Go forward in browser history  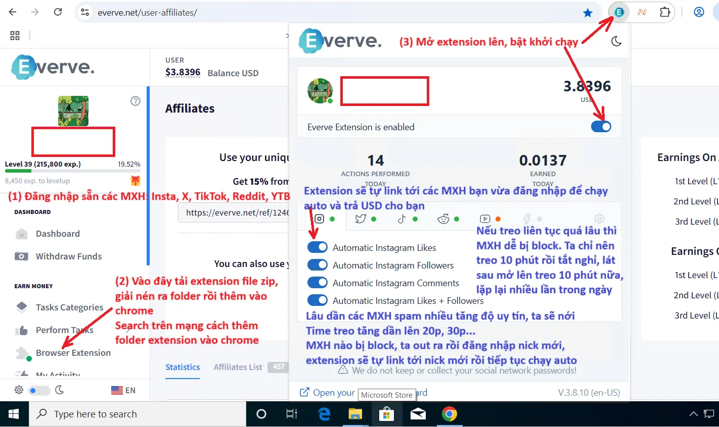point(35,12)
